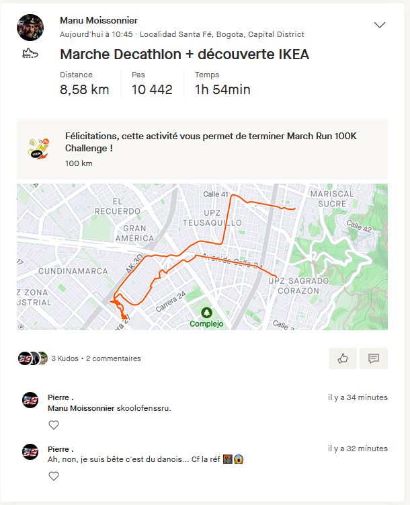Click the Complejo park marker on map

coord(207,313)
